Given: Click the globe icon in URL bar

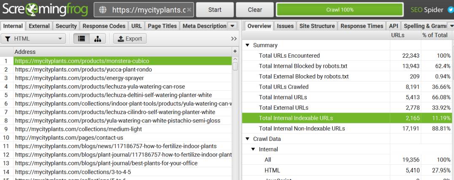Looking at the screenshot, I should [x=103, y=10].
